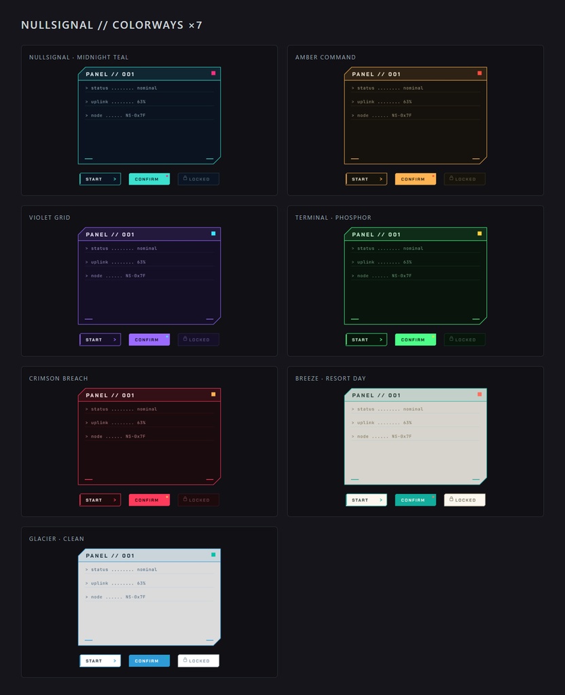Click yellow indicator square in Terminal Phosphor panel header
This screenshot has width=565, height=695.
479,233
